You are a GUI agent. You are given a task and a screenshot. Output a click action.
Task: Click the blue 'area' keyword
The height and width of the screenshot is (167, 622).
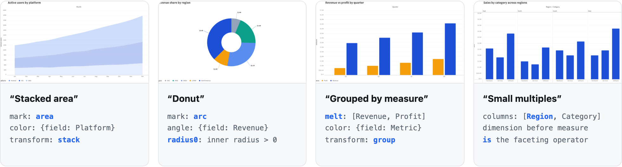click(x=44, y=116)
